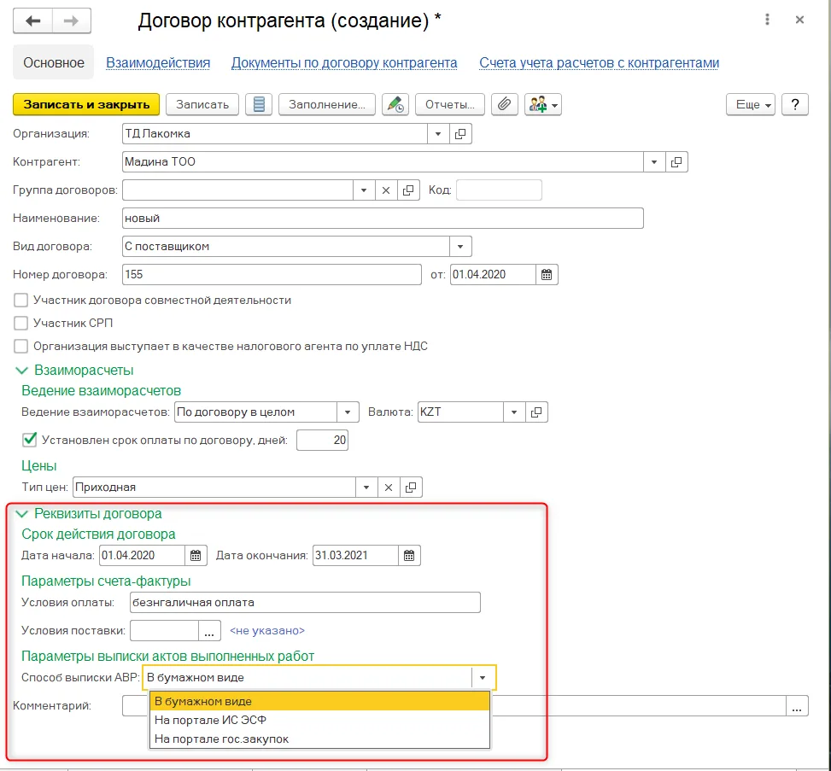The width and height of the screenshot is (831, 771).
Task: Open the calendar for Дата начала
Action: [196, 556]
